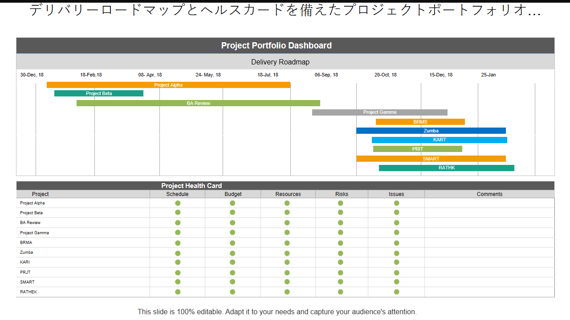The width and height of the screenshot is (570, 320).
Task: Select the Zumba row name cell
Action: coord(83,252)
